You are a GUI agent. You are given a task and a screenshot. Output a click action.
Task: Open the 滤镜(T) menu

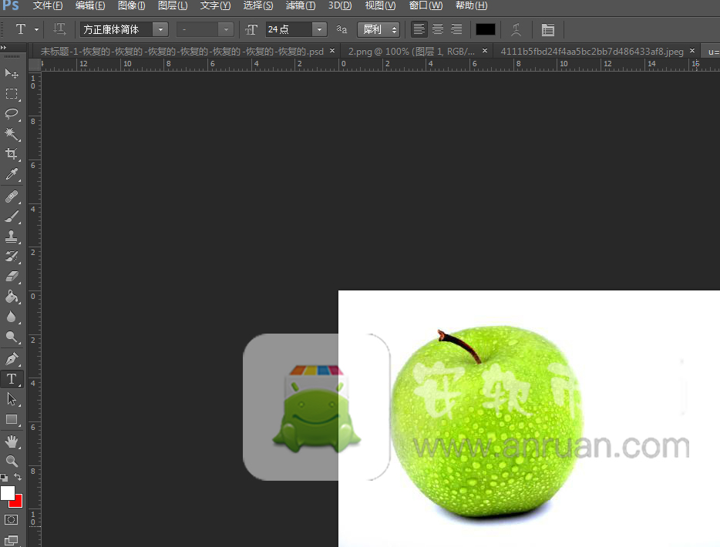coord(301,5)
